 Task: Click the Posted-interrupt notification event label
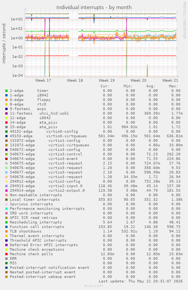tap(50, 268)
